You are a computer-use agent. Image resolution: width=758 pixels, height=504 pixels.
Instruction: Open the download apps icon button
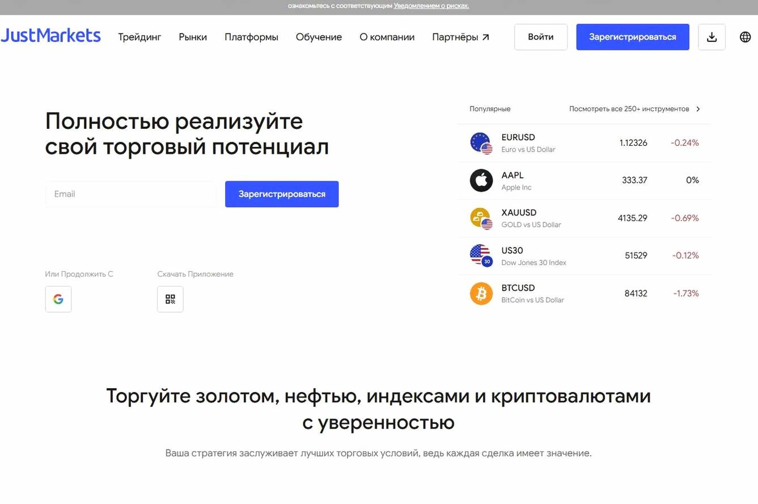click(x=712, y=37)
